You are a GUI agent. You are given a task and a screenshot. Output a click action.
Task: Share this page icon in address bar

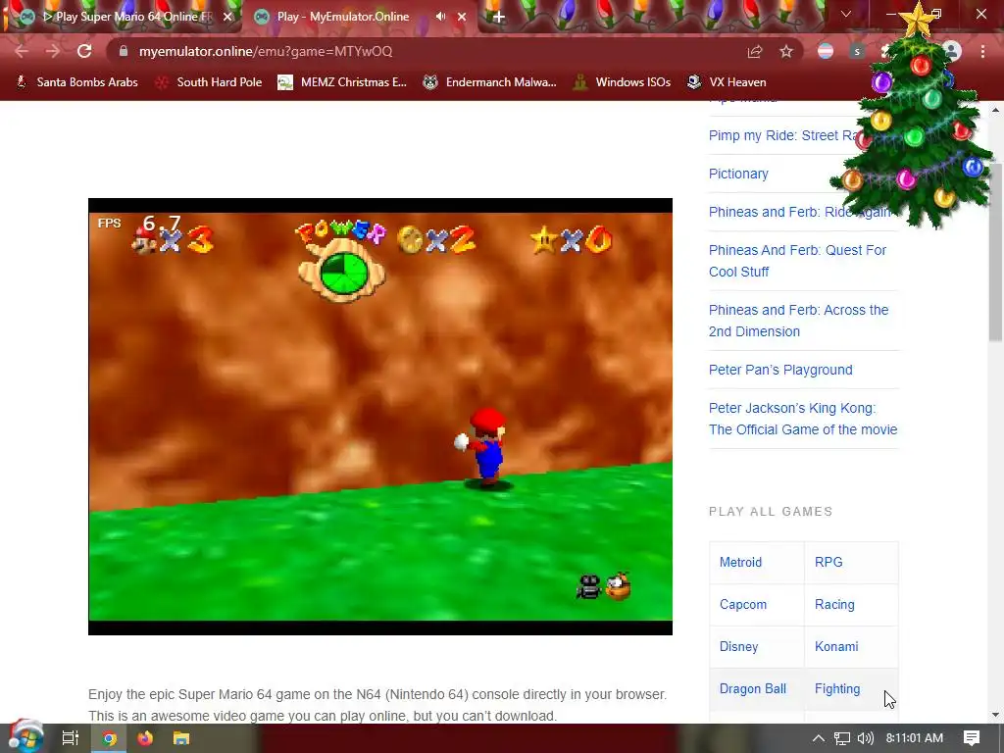click(755, 51)
